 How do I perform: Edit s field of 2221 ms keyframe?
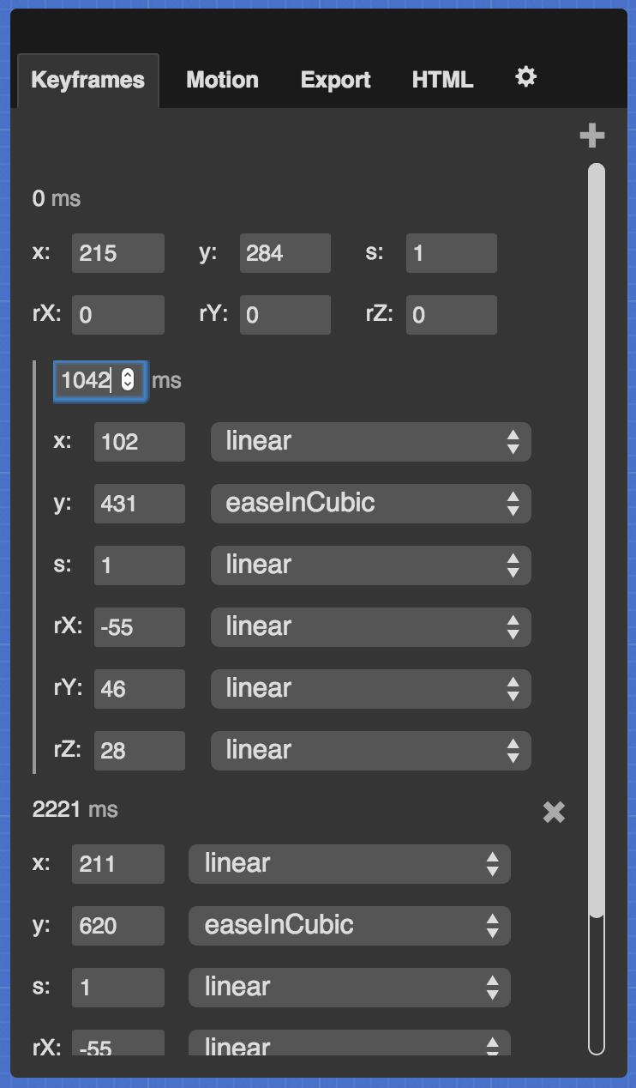(117, 988)
